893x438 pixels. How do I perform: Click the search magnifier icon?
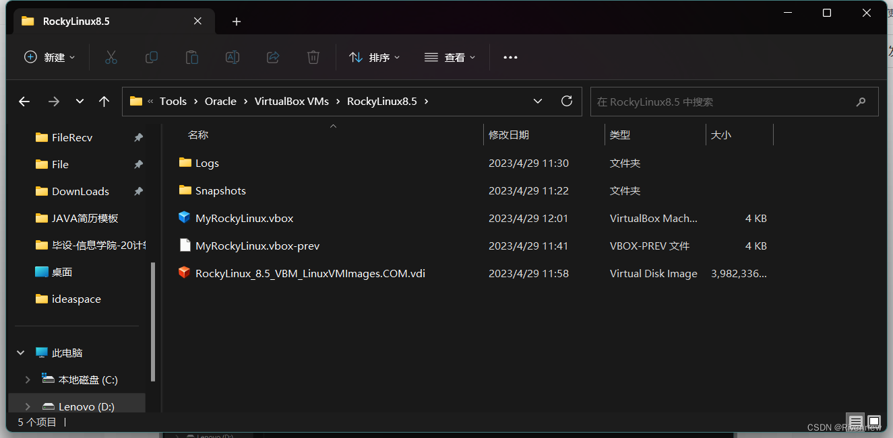(861, 102)
